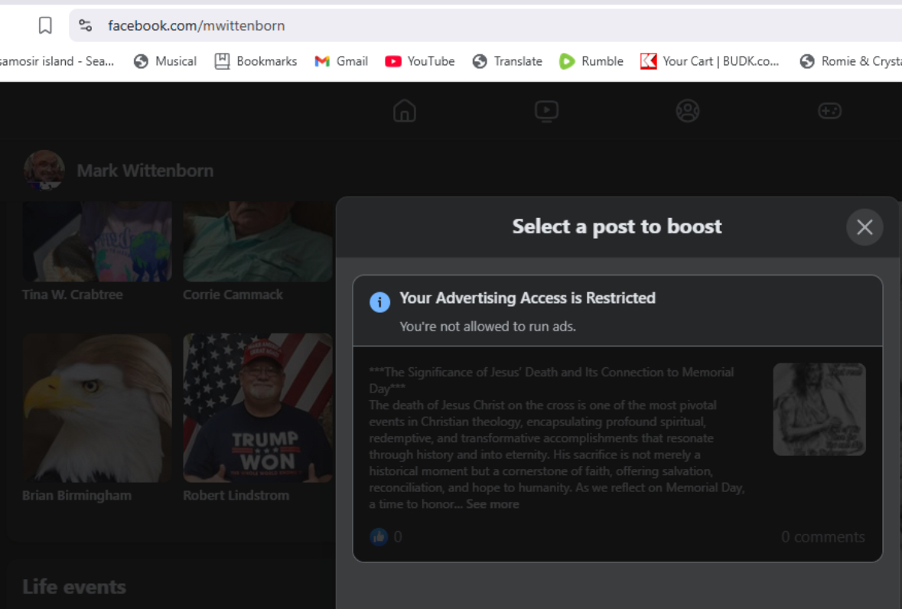Open Your Cart BUDK bookmark

(710, 61)
